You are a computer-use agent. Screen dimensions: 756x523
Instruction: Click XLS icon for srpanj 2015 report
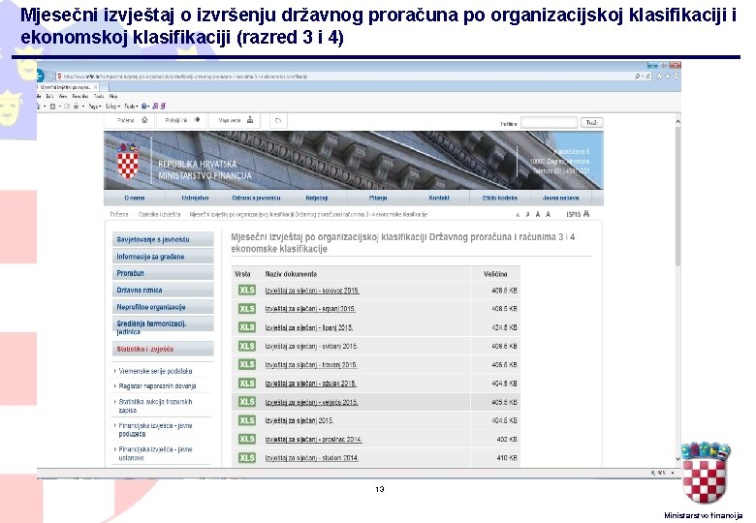(247, 309)
